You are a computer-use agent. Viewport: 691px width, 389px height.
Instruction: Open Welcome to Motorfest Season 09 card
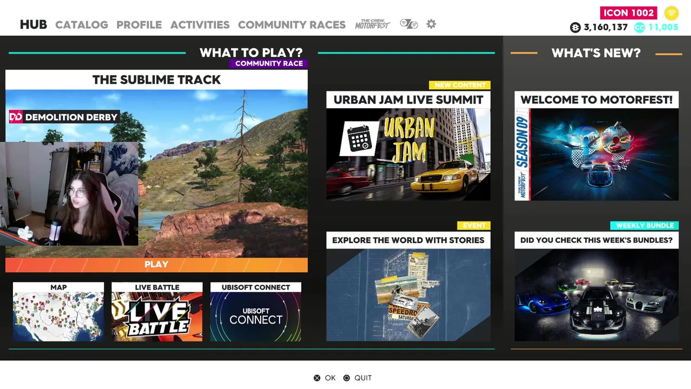(x=597, y=146)
